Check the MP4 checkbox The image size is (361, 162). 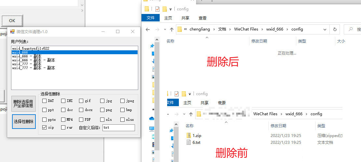click(63, 119)
